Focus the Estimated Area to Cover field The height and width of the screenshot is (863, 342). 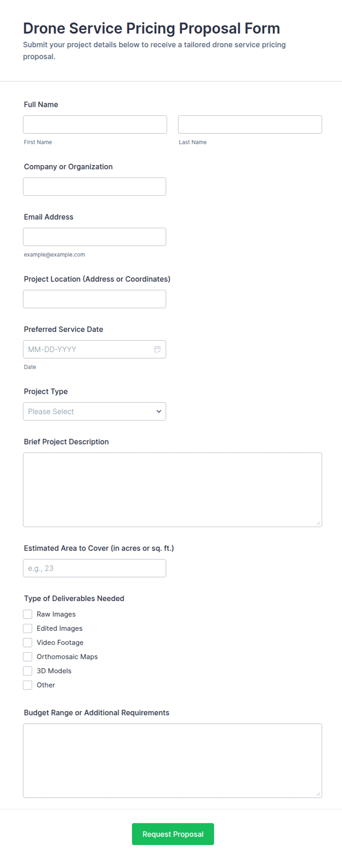95,568
